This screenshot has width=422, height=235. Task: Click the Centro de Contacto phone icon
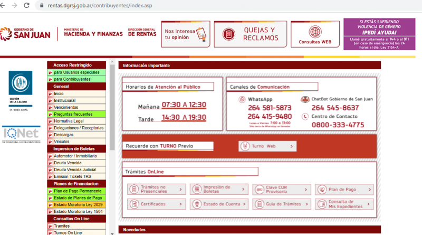(305, 117)
